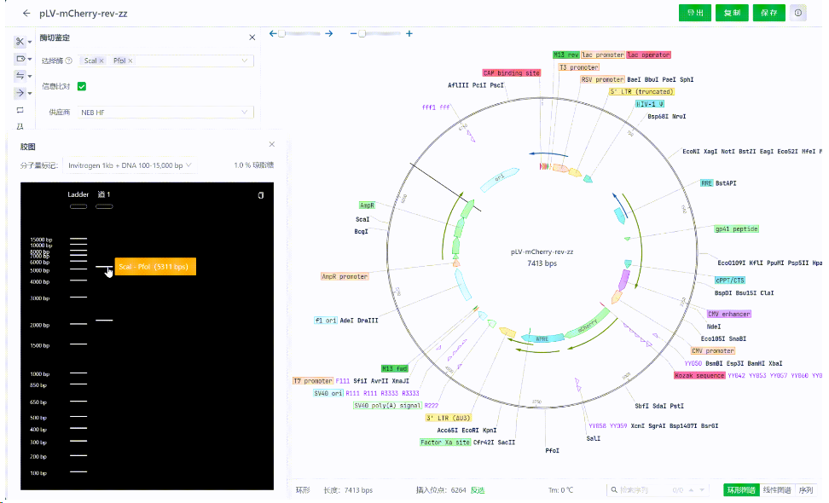Click the 导出 export button

click(695, 13)
